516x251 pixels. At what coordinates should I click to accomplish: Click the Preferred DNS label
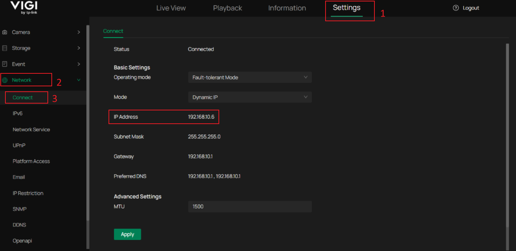pos(130,176)
